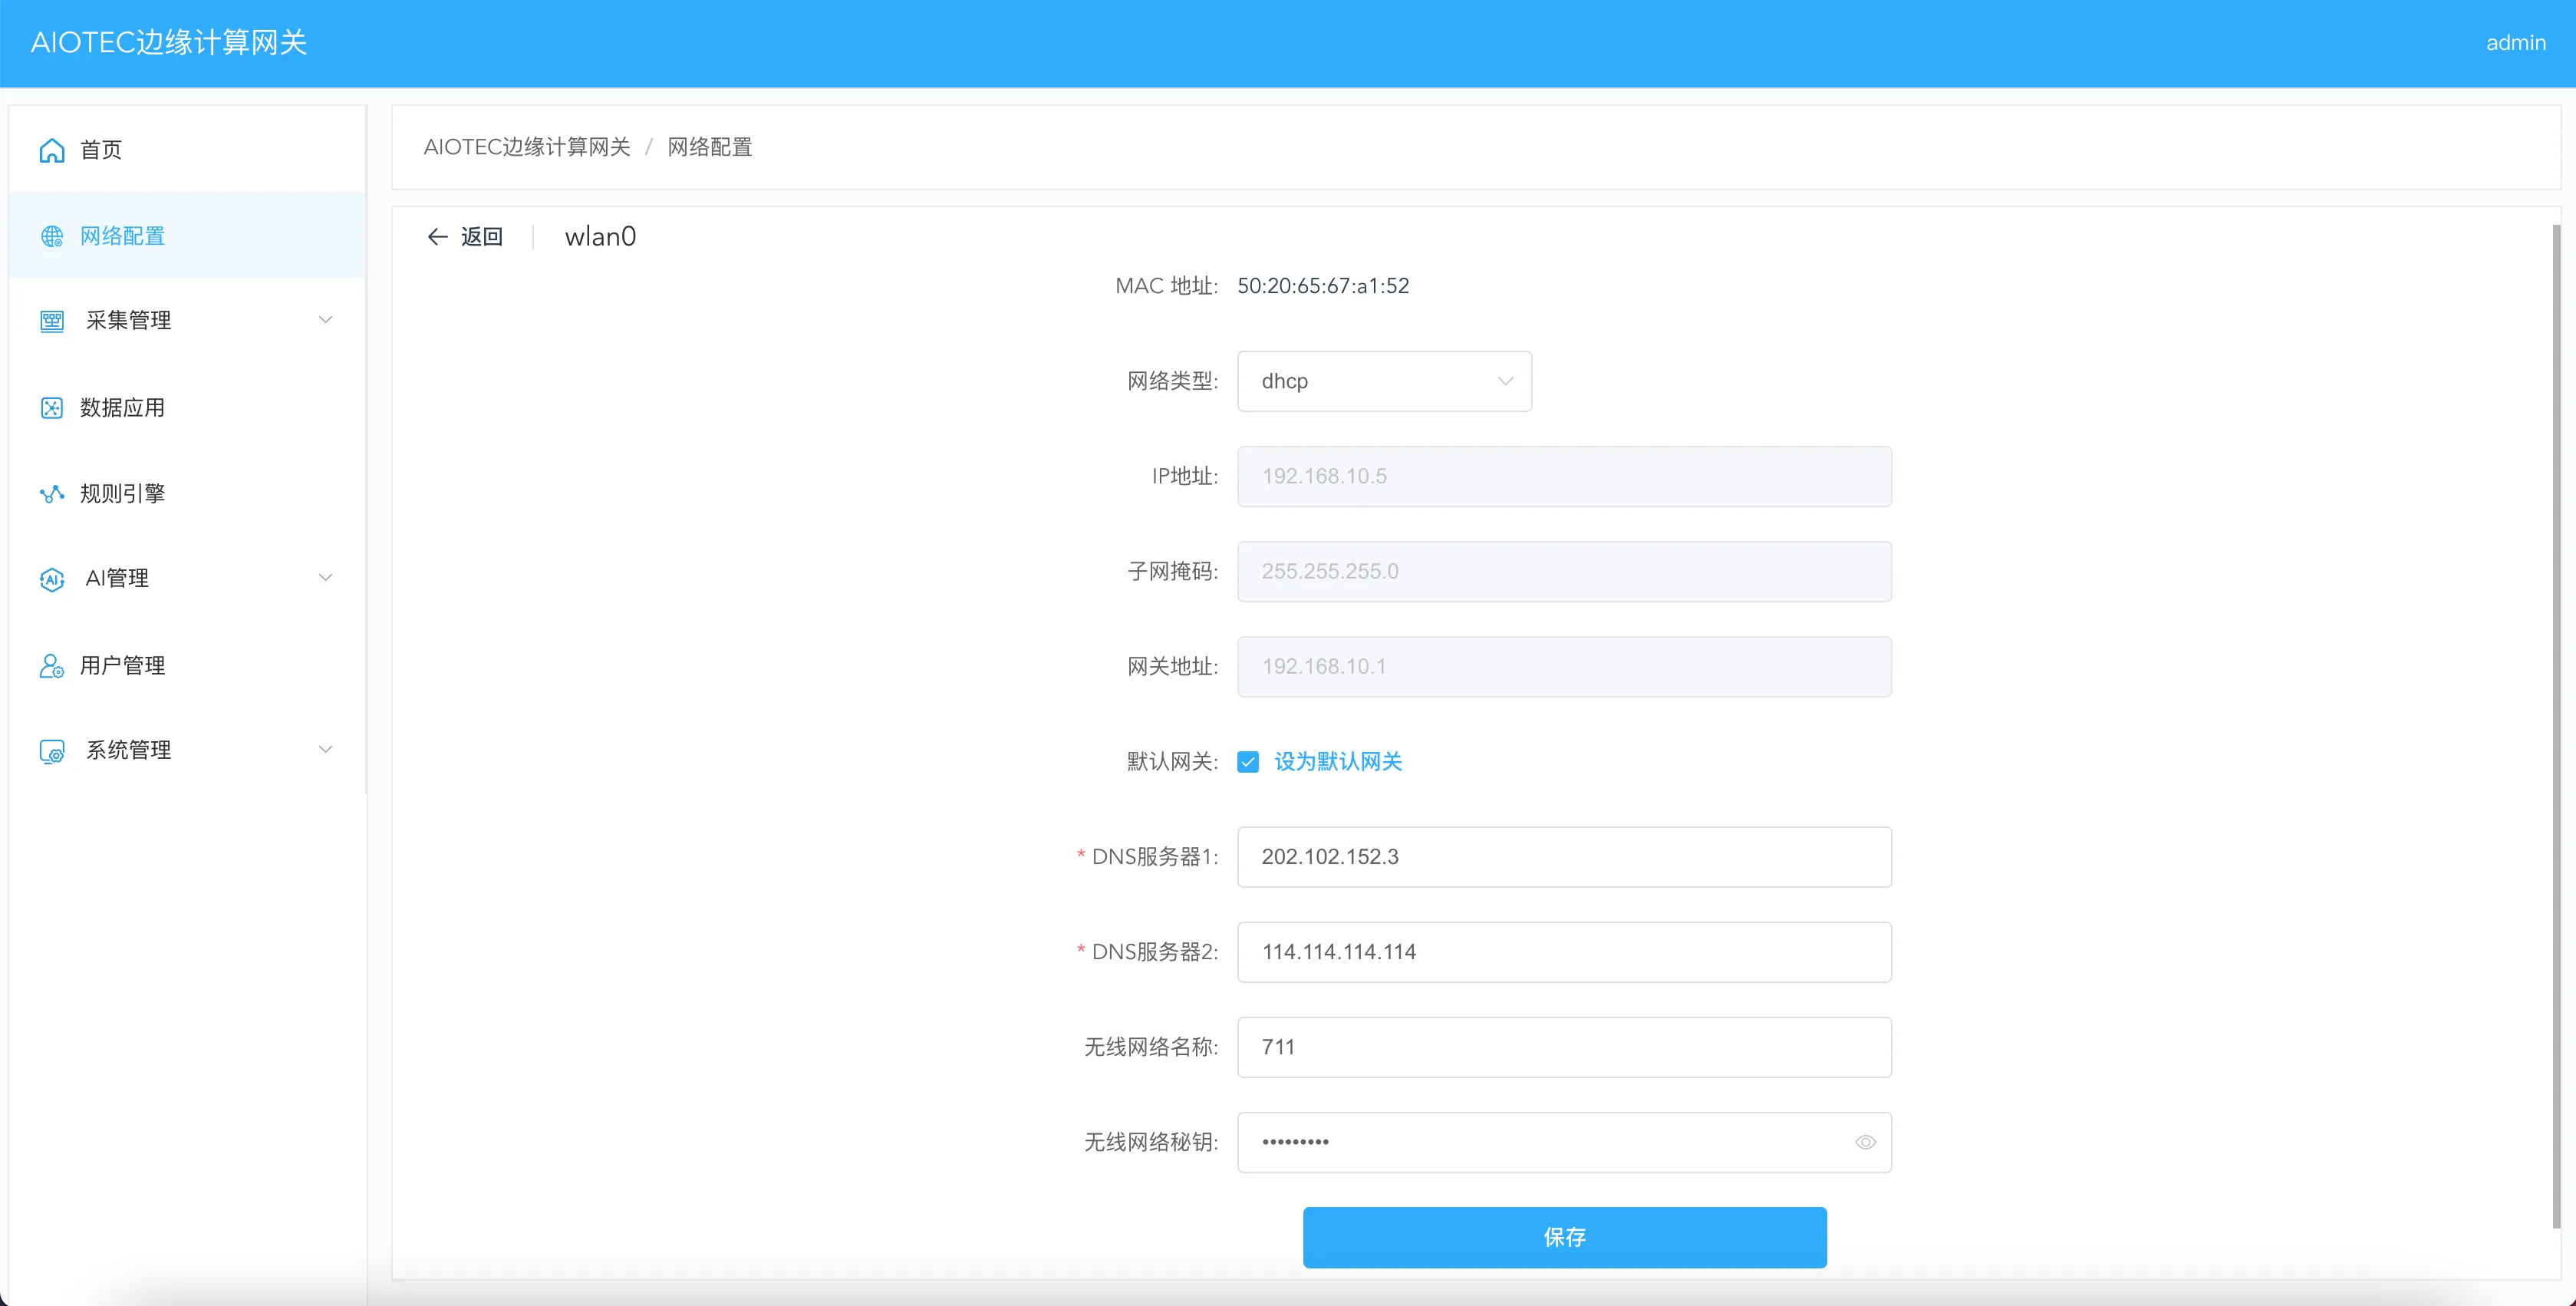This screenshot has height=1306, width=2576.
Task: Expand the 系统管理 submenu chevron
Action: tap(325, 750)
